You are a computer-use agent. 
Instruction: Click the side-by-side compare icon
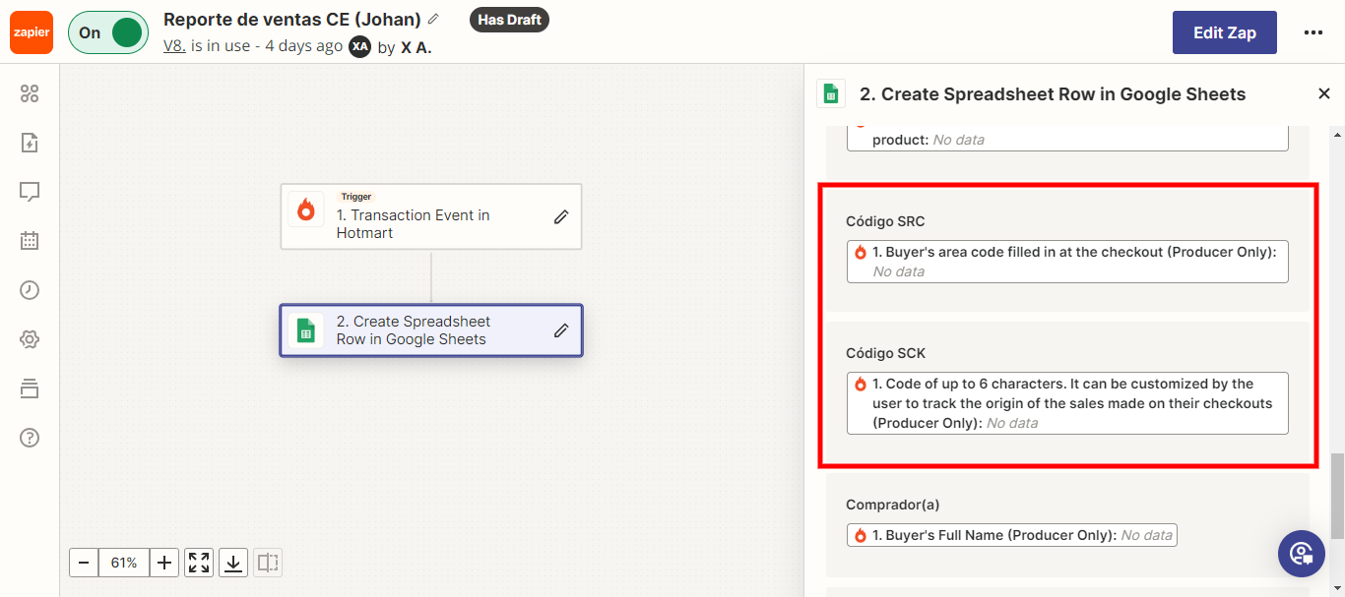(x=268, y=563)
